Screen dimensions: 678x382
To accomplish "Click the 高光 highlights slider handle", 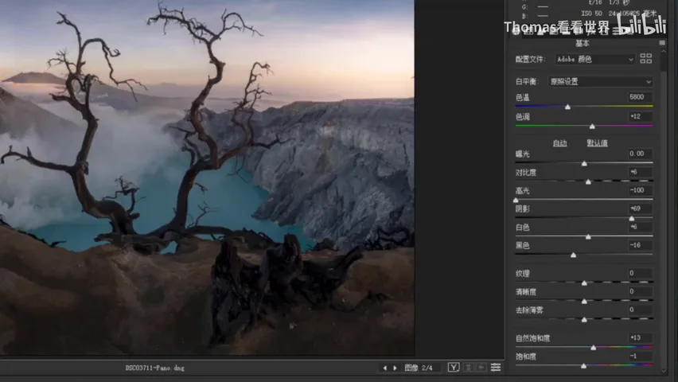I will pos(516,201).
